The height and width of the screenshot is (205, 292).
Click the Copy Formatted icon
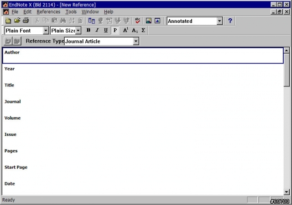(x=80, y=21)
